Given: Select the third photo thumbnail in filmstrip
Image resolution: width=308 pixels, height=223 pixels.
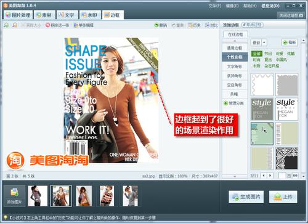Looking at the screenshot, I should (84, 196).
